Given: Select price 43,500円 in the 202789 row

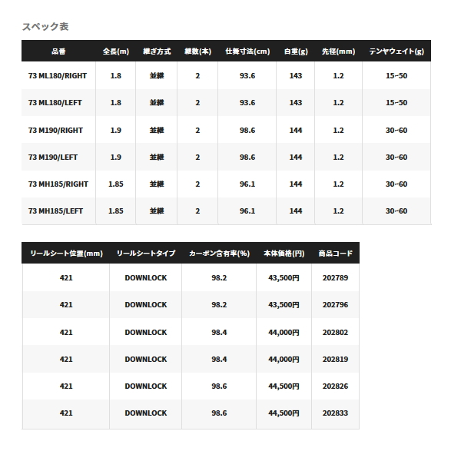Looking at the screenshot, I should [x=284, y=278].
